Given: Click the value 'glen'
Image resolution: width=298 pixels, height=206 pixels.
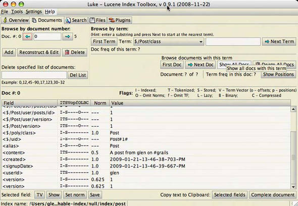Looking at the screenshot, I should pos(115,173).
